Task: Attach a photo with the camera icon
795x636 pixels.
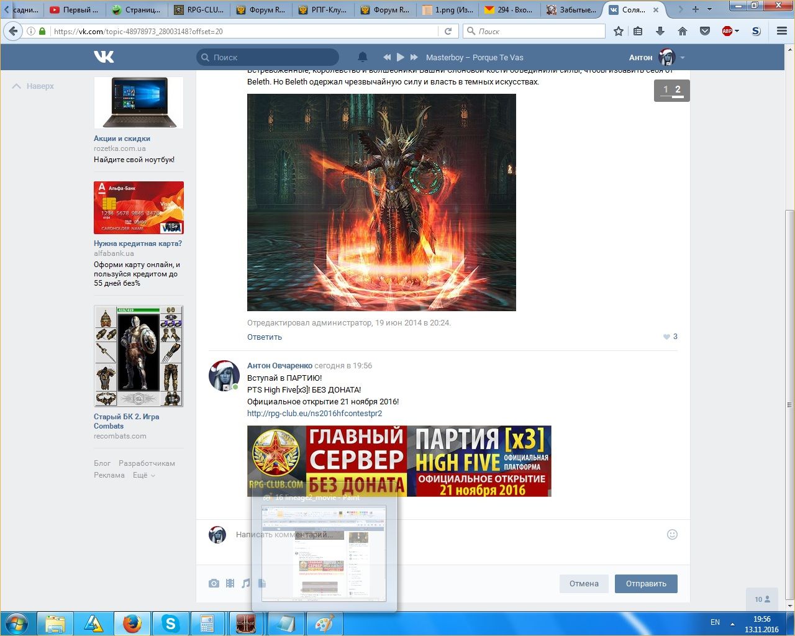Action: (x=214, y=584)
